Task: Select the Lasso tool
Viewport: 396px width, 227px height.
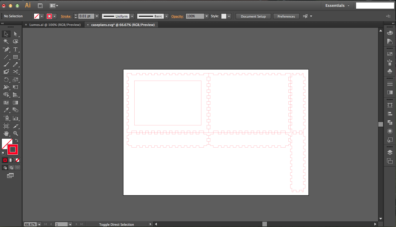Action: (15, 41)
